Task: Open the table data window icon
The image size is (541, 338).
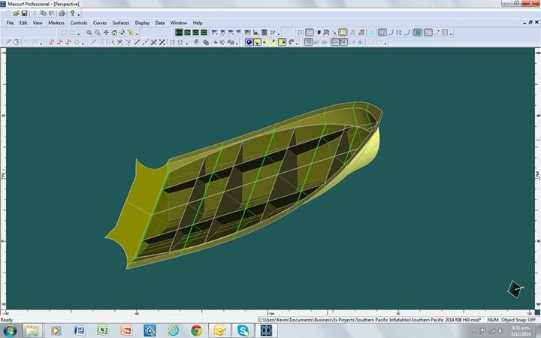Action: pyautogui.click(x=264, y=32)
